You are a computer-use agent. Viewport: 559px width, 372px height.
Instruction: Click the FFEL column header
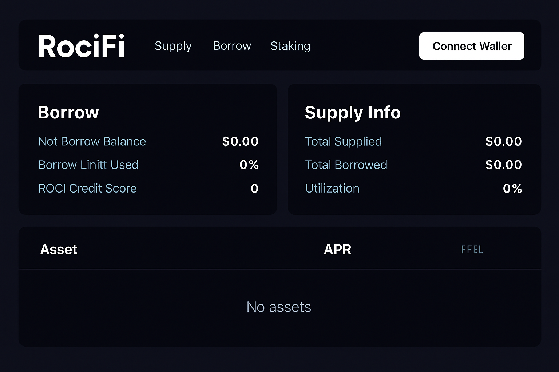pyautogui.click(x=472, y=249)
